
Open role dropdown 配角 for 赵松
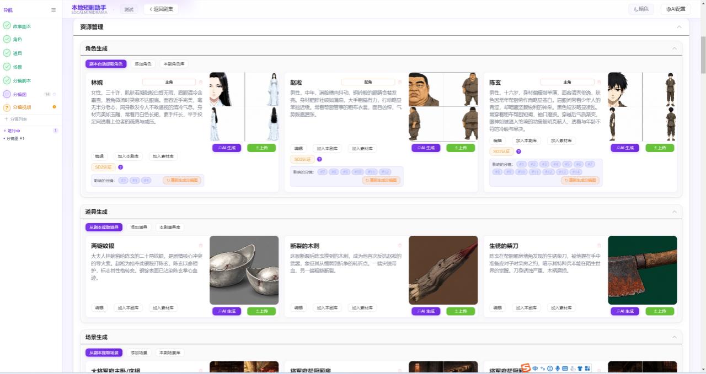[368, 82]
